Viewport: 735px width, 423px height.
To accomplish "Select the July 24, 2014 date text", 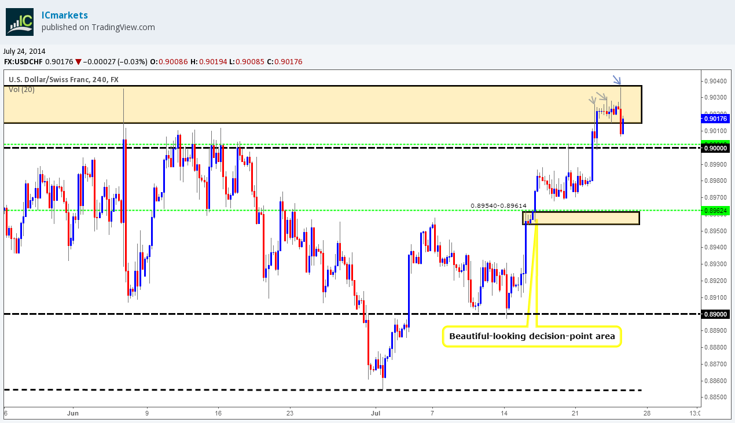I will point(24,51).
